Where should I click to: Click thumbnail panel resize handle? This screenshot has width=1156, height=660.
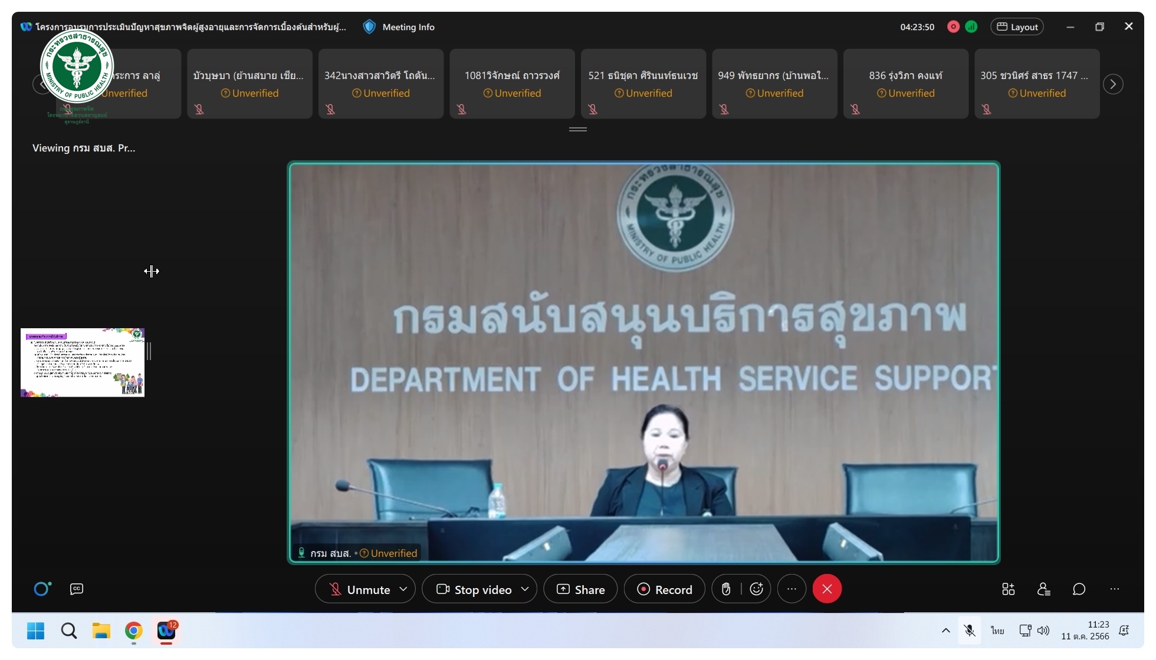tap(149, 351)
